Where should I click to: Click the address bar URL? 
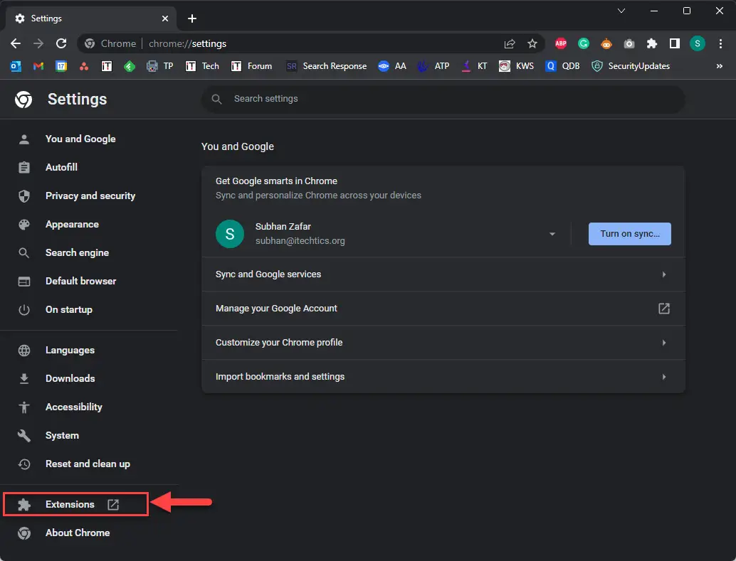(188, 43)
